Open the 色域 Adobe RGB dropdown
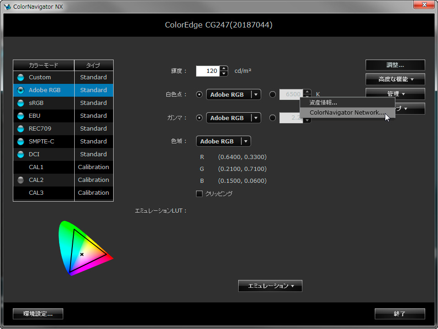438x329 pixels. tap(224, 141)
